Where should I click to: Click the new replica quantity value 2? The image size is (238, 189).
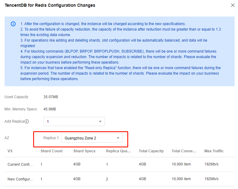pos(107,179)
